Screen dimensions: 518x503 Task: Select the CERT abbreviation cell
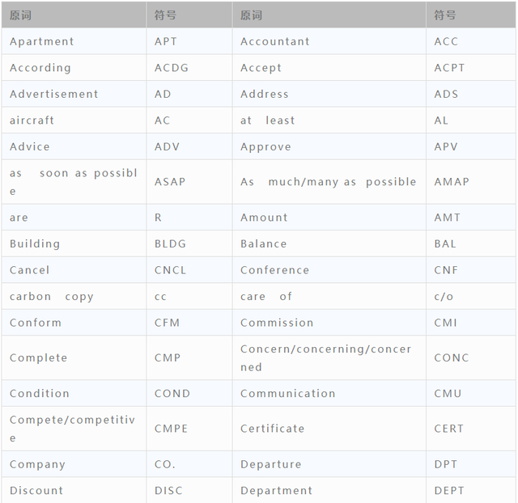pos(449,429)
